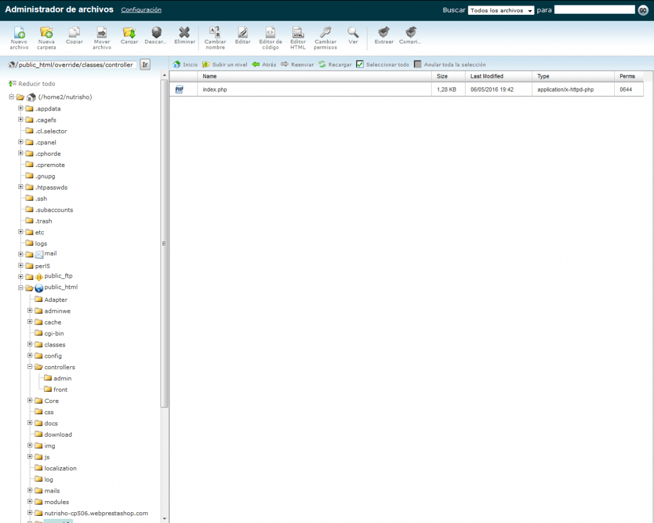Click the tree scrollbar down arrow
The height and width of the screenshot is (523, 654).
pos(164,519)
